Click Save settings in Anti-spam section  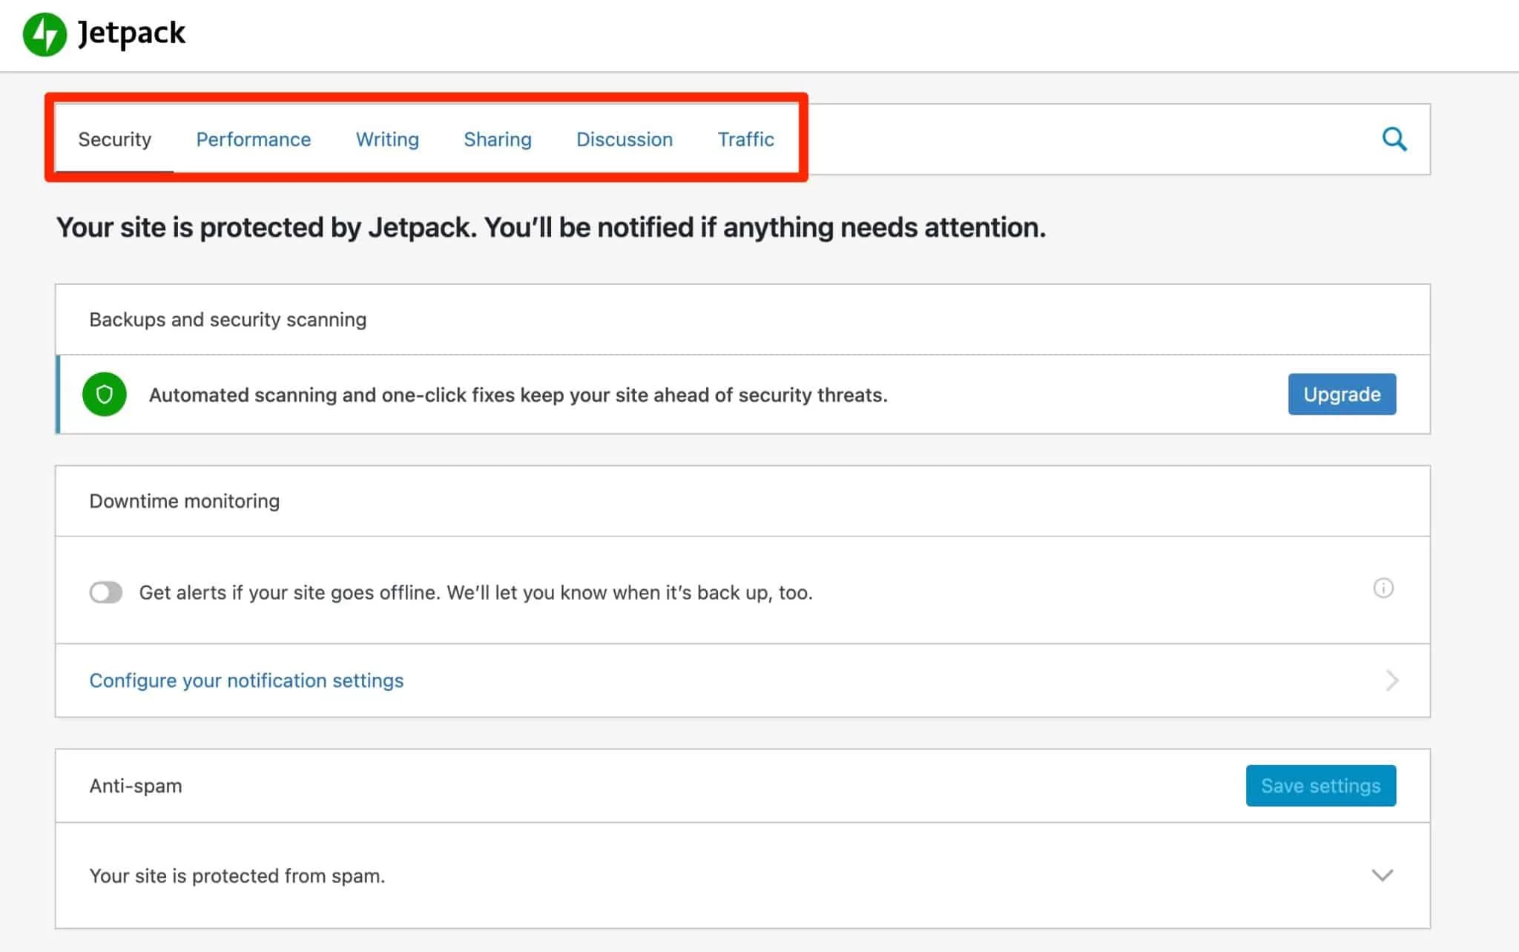pyautogui.click(x=1319, y=785)
